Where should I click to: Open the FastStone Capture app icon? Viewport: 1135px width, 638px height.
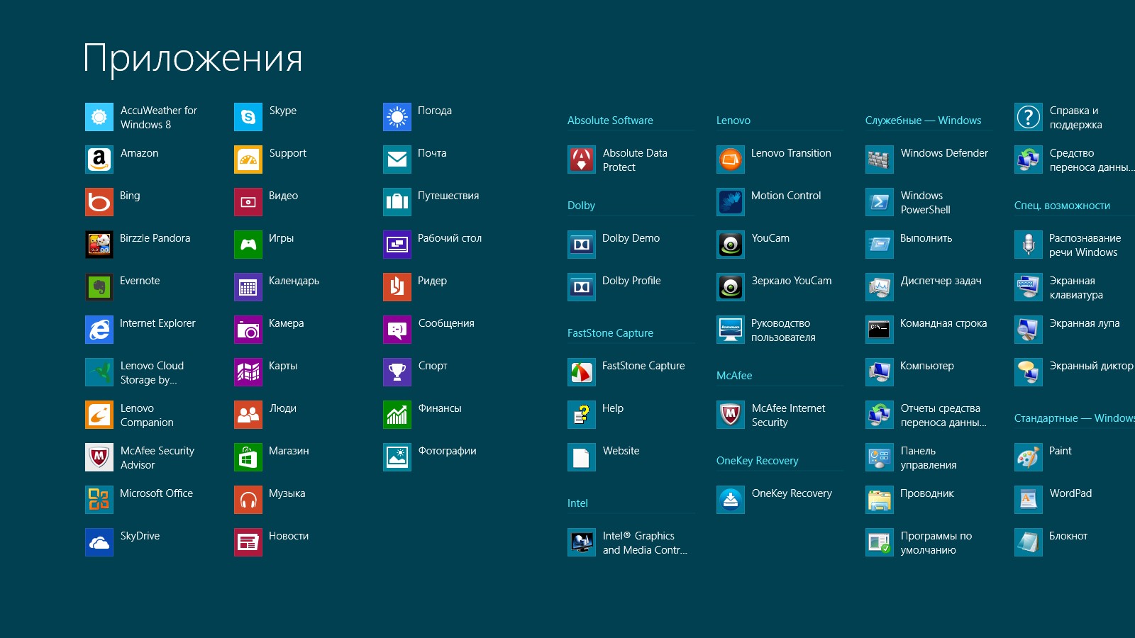point(581,372)
